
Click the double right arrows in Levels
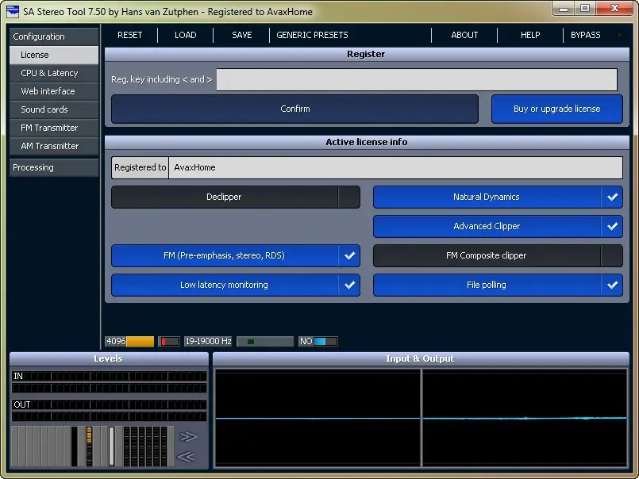188,437
